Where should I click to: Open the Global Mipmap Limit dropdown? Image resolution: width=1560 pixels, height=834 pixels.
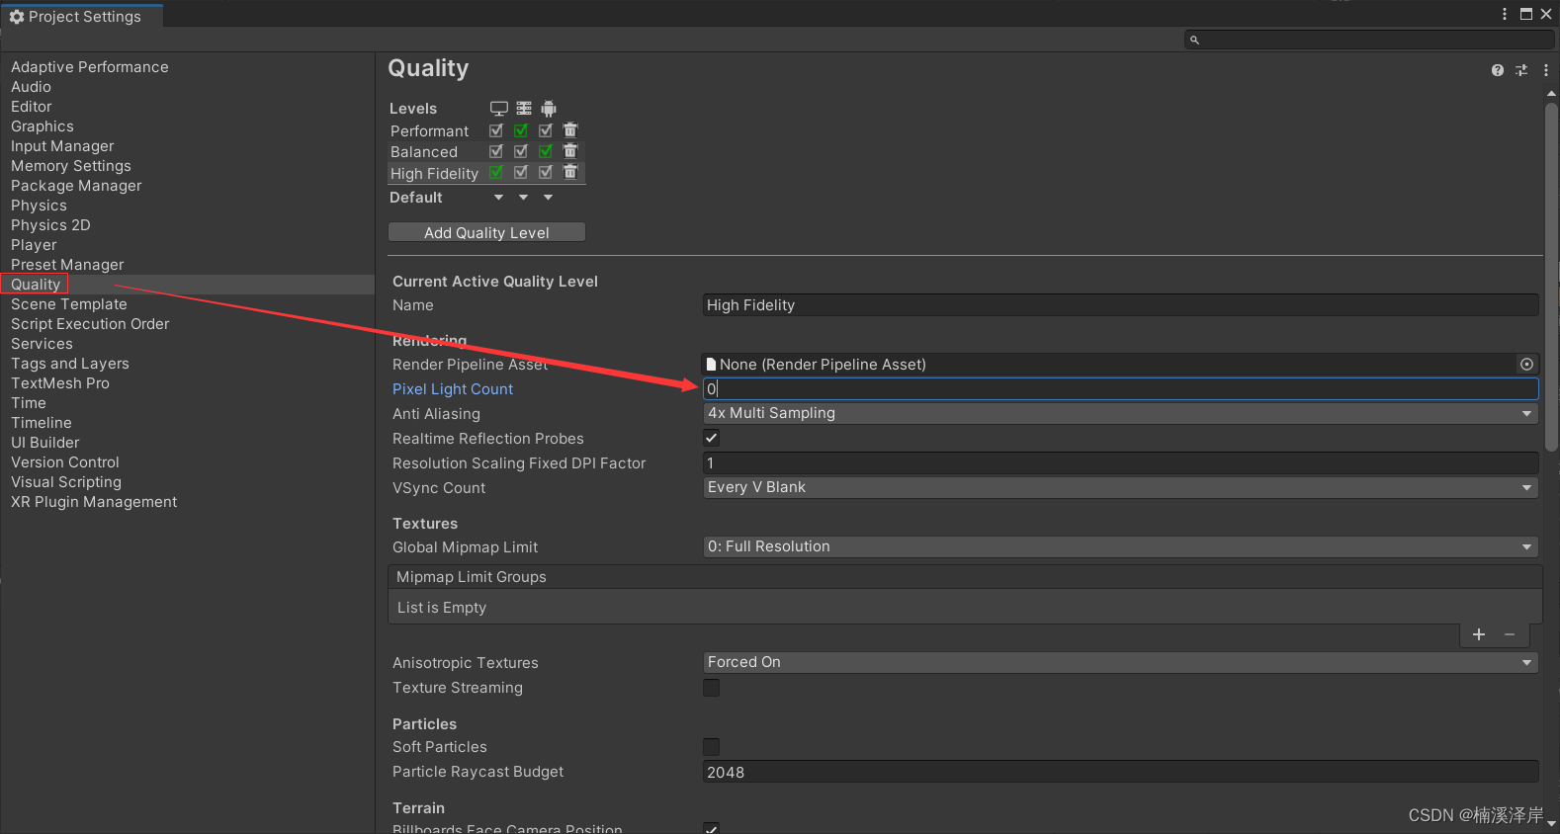click(x=1120, y=546)
